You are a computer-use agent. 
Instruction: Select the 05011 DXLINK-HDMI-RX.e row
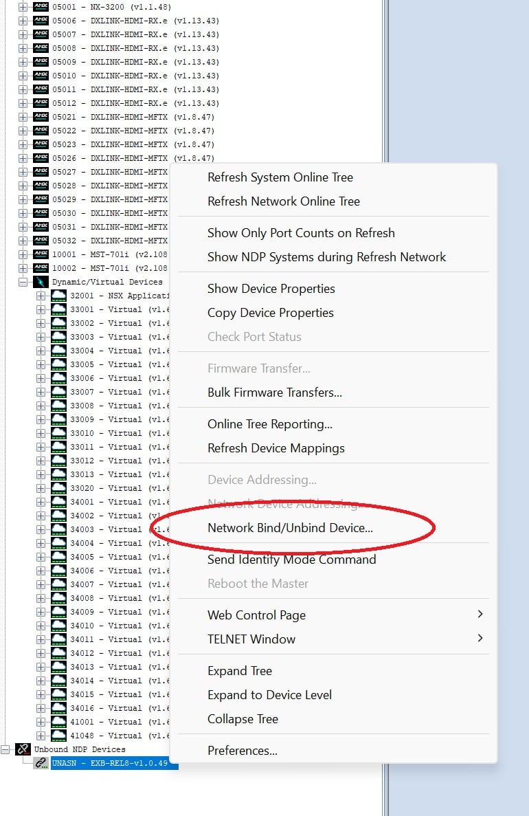(136, 89)
